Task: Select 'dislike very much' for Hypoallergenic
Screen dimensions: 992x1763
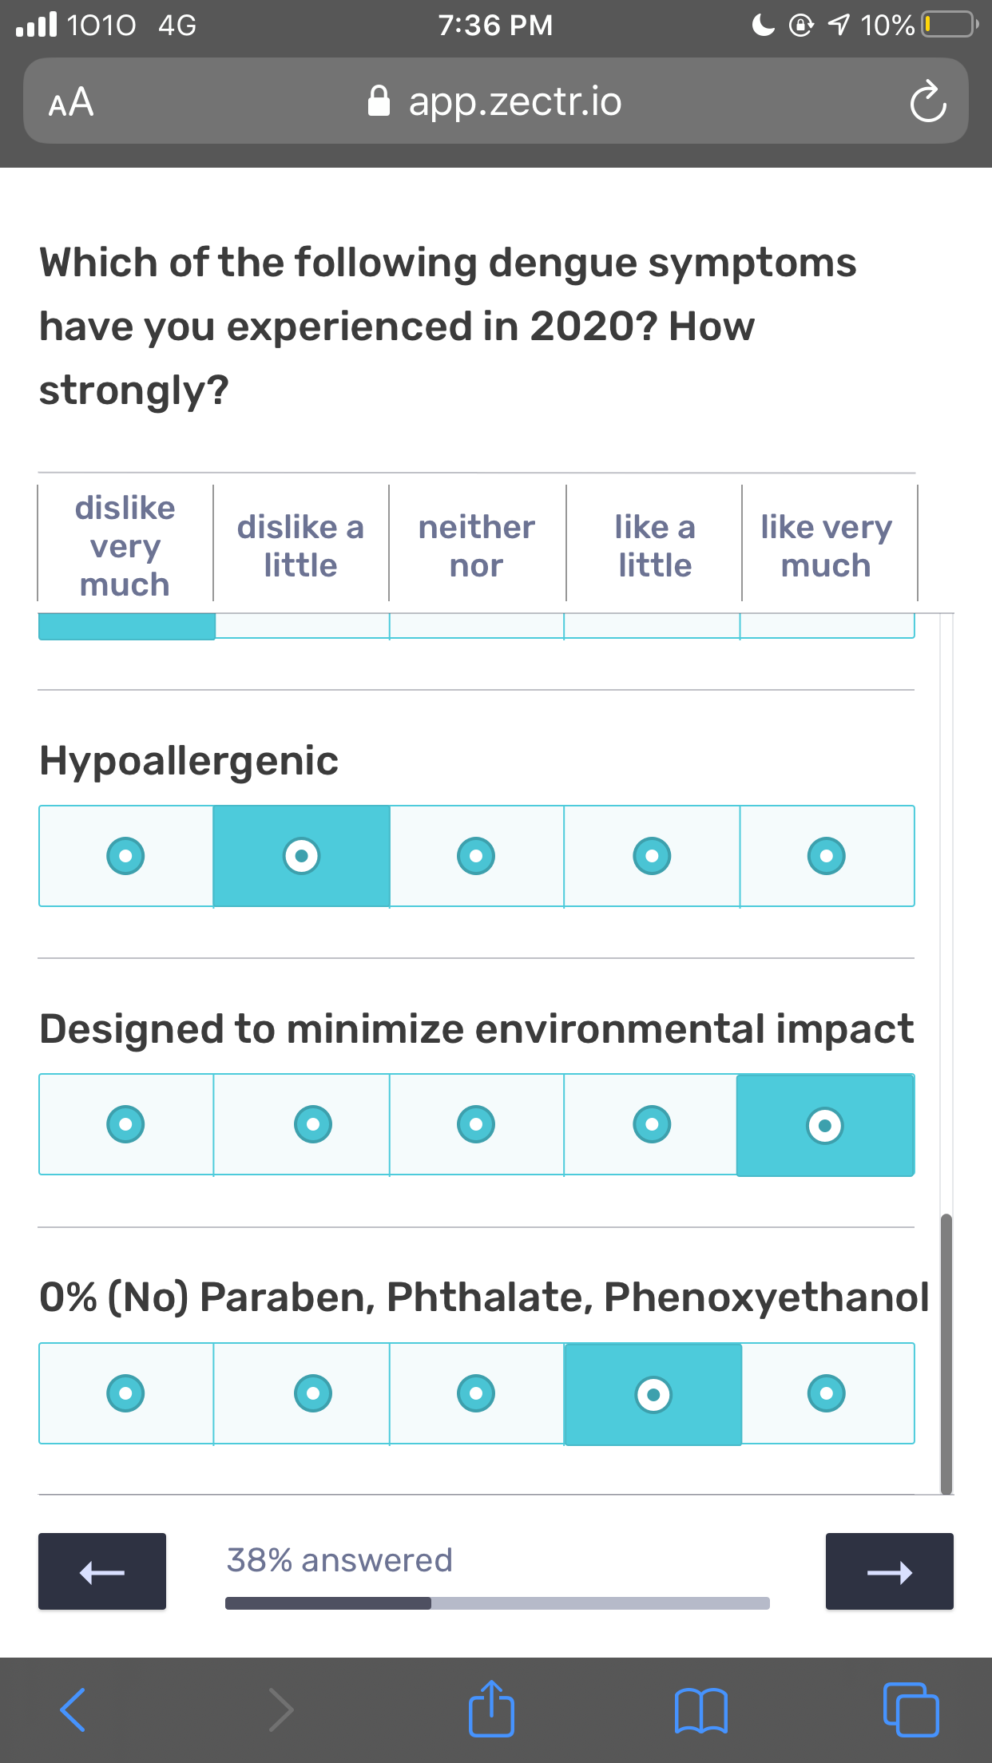Action: (125, 856)
